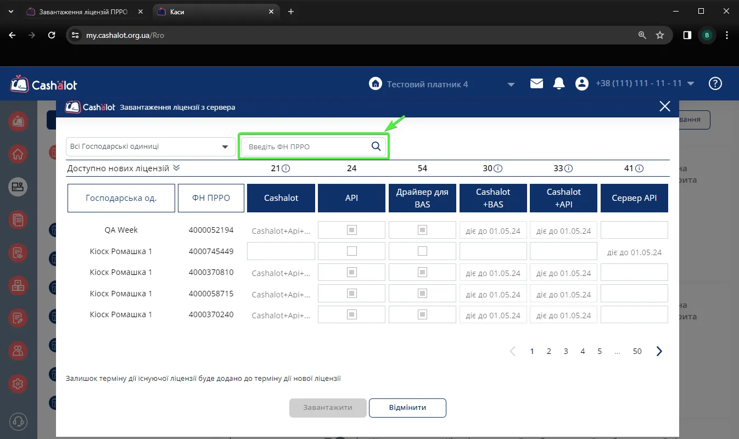The image size is (739, 439).
Task: Go to next page with right arrow
Action: pos(659,351)
